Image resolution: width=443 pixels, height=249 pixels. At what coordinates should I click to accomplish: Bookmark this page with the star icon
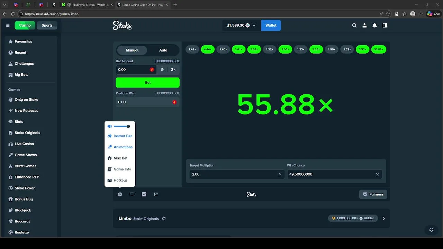click(388, 14)
